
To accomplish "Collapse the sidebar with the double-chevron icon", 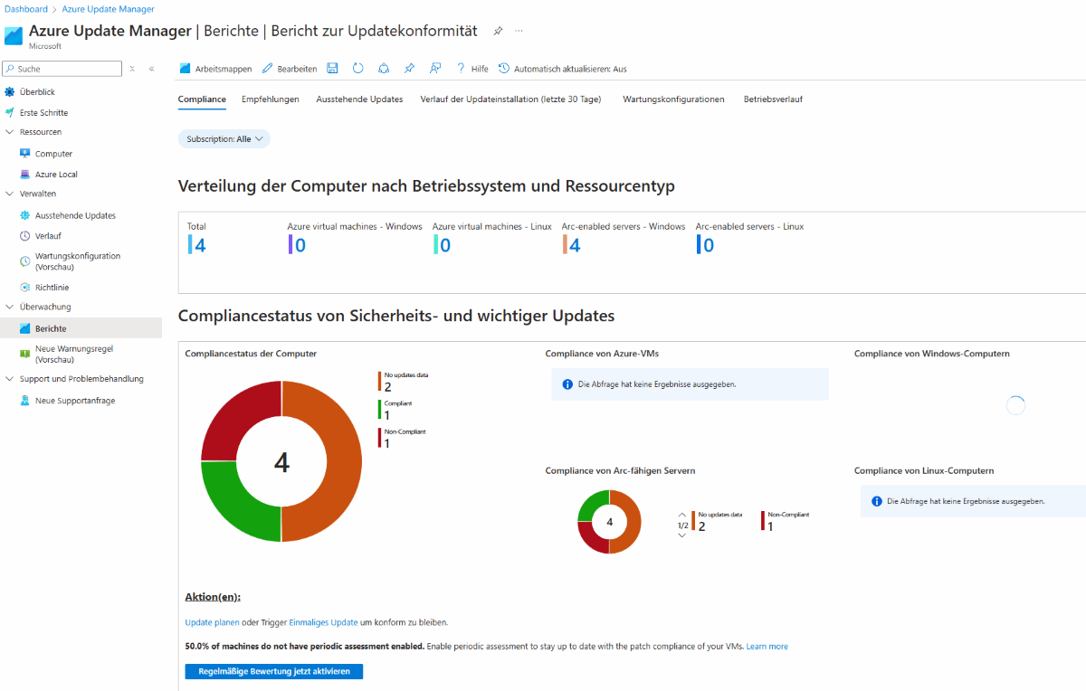I will point(151,69).
